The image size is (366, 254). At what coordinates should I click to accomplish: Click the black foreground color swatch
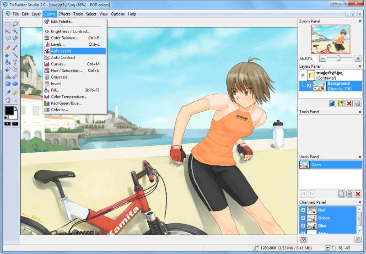[x=9, y=111]
